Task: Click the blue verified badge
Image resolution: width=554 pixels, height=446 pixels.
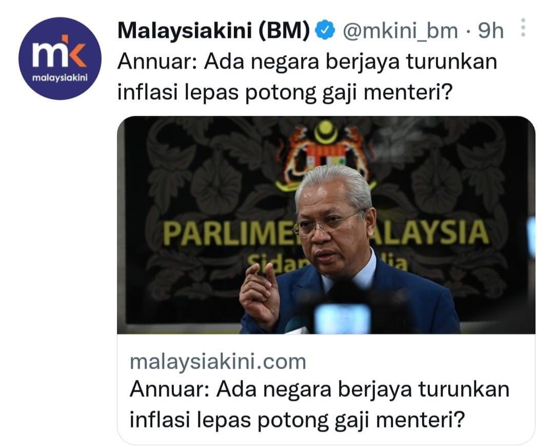Action: point(324,31)
